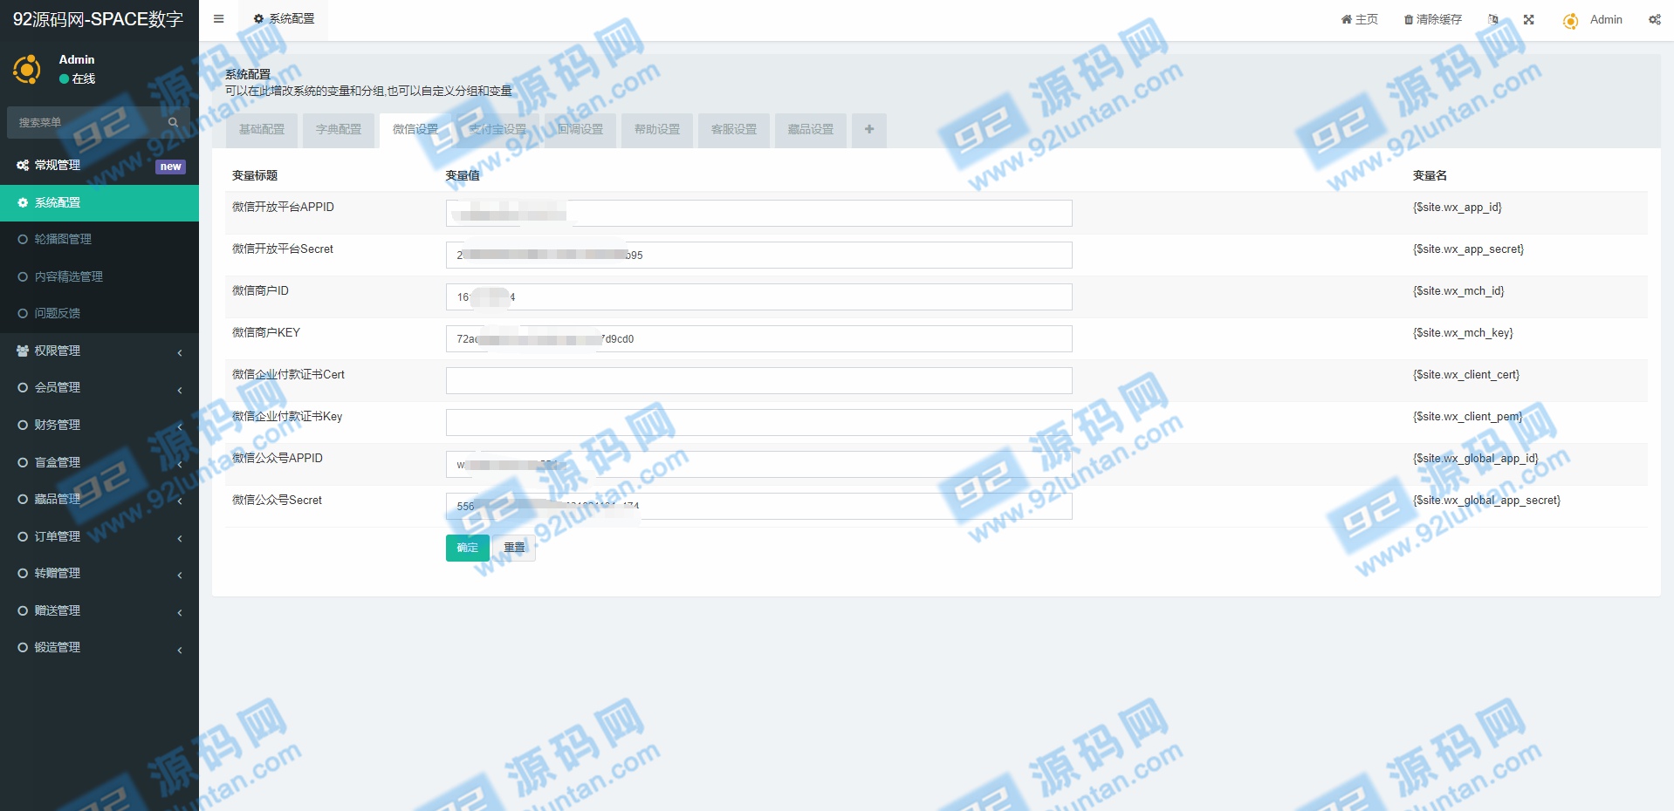Open 问题反馈 in the sidebar
Screen dimensions: 1674x811
(x=99, y=313)
